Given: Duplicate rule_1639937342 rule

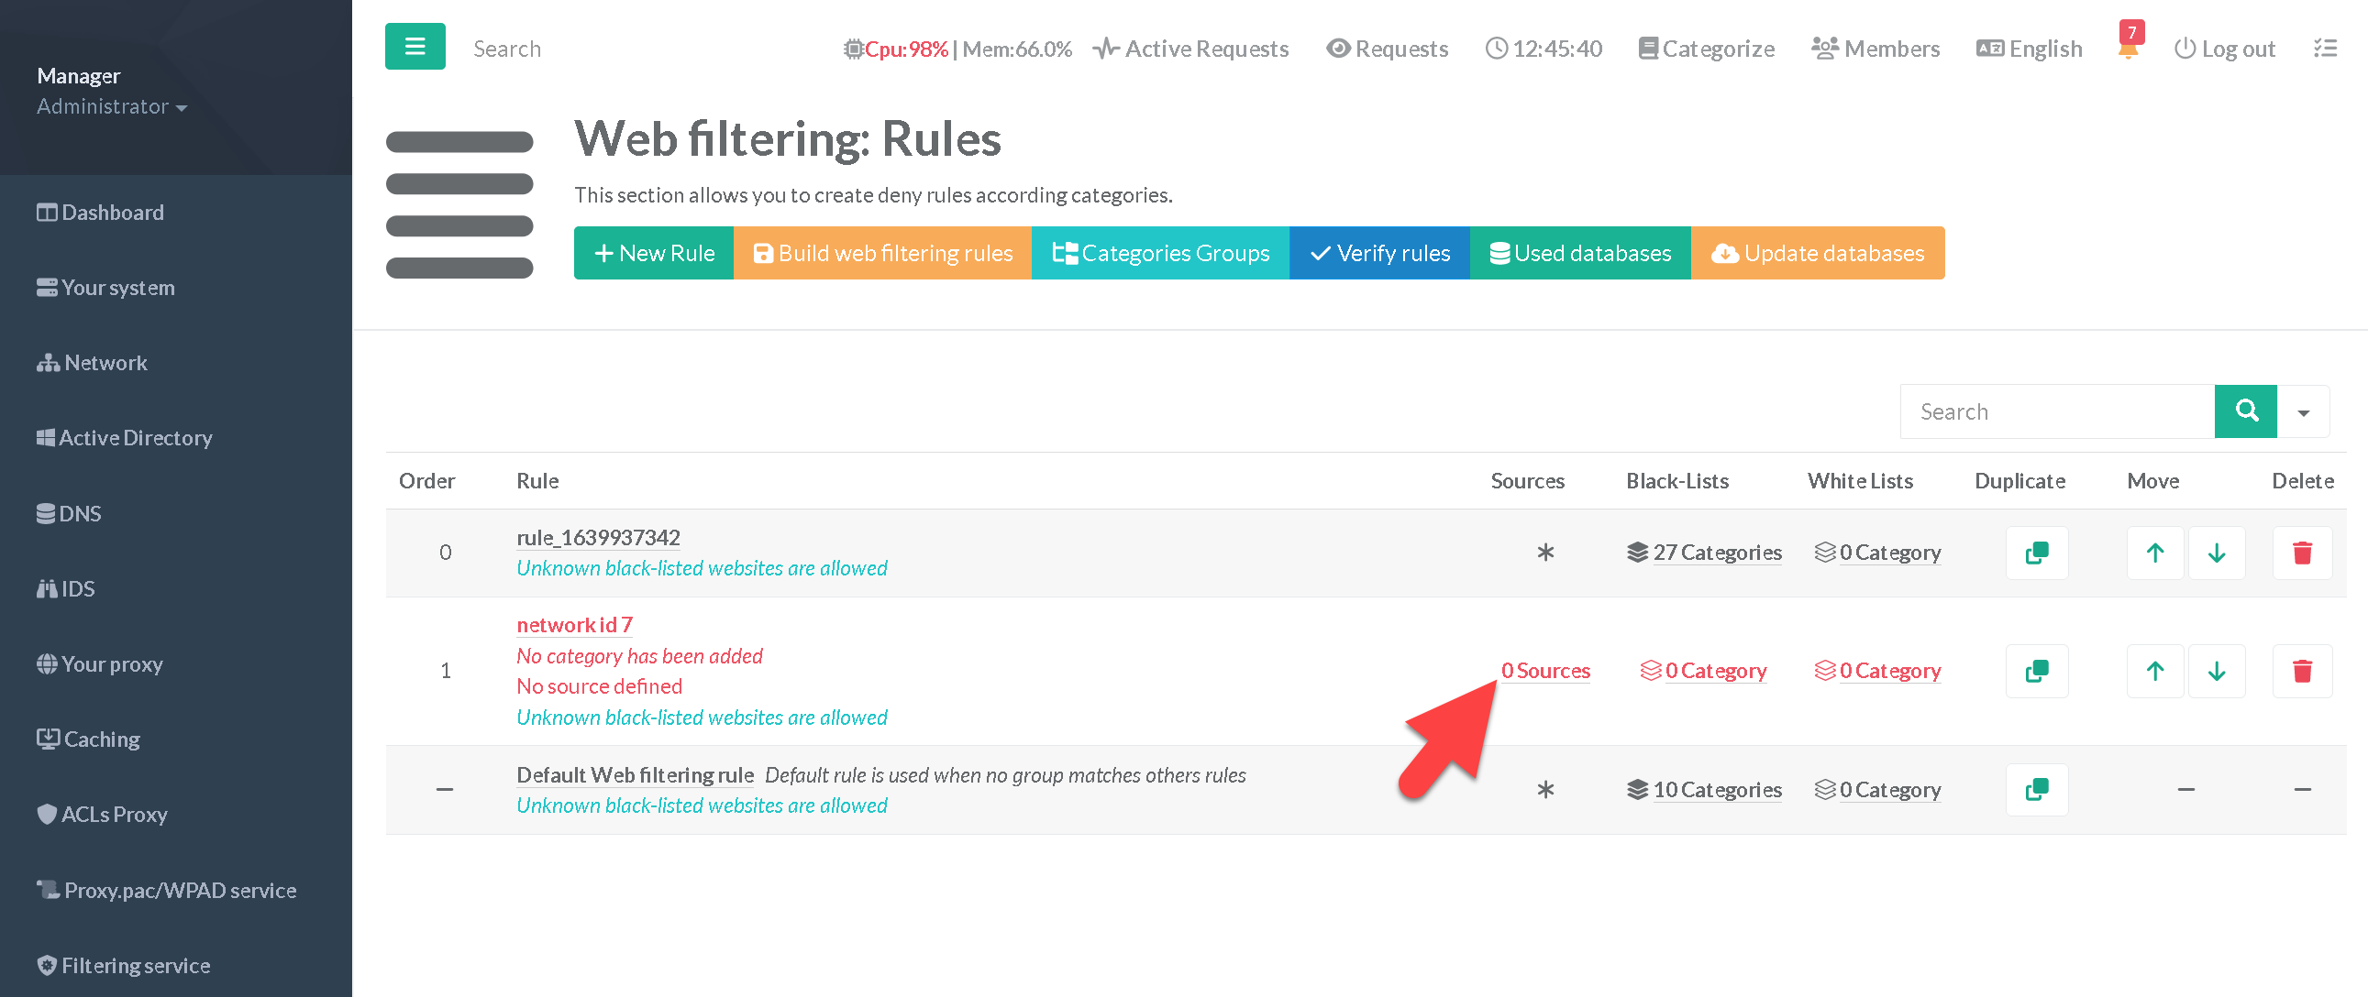Looking at the screenshot, I should [x=2036, y=553].
